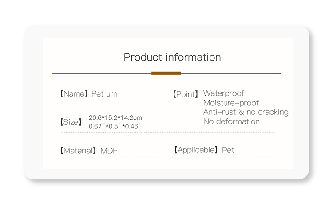
Task: Click the Applicable label
Action: [x=195, y=150]
